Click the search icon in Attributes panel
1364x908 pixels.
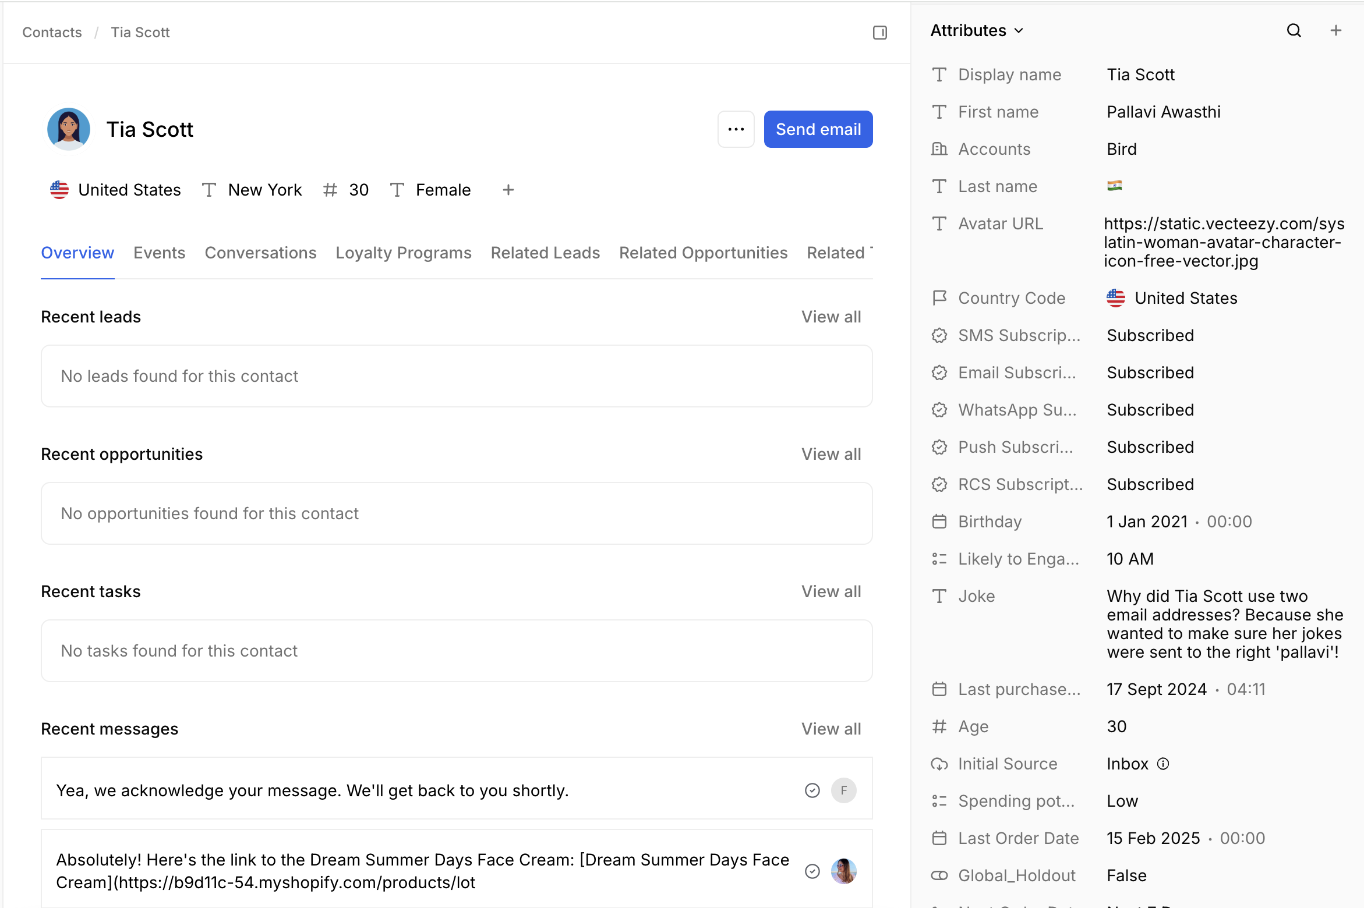pyautogui.click(x=1294, y=30)
